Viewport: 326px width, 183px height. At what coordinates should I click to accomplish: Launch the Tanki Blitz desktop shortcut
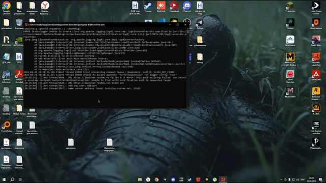pyautogui.click(x=316, y=41)
